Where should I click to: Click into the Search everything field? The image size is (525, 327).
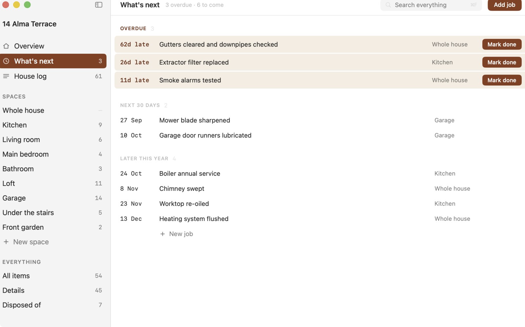[x=431, y=5]
